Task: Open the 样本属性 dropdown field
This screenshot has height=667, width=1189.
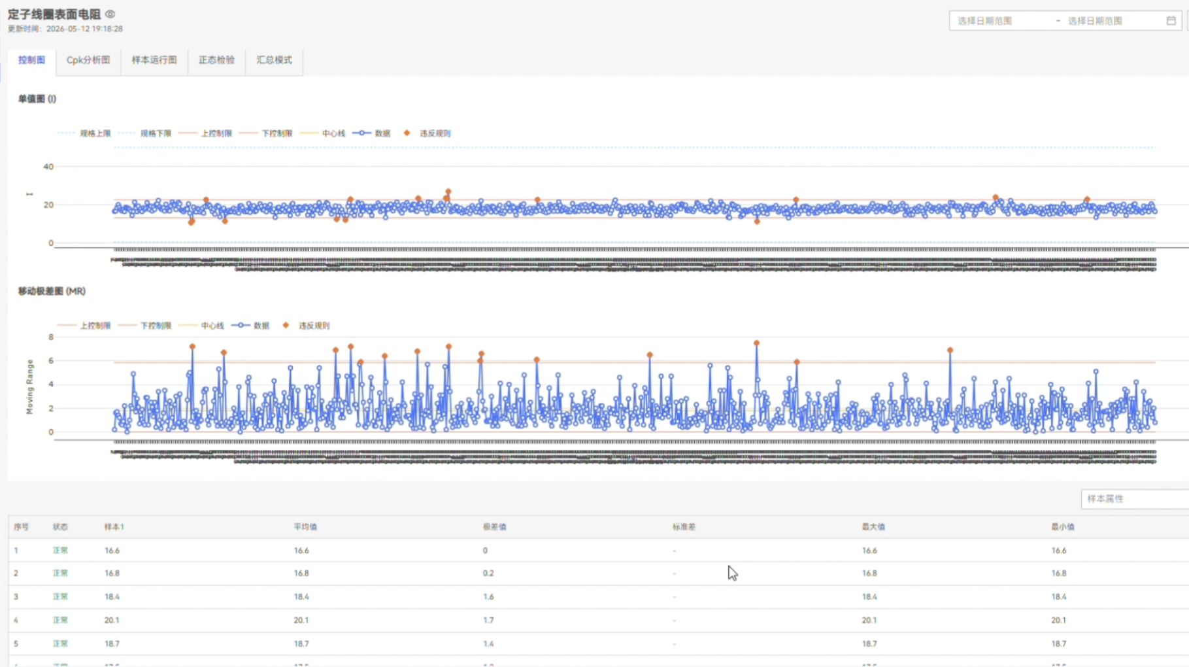Action: coord(1135,499)
